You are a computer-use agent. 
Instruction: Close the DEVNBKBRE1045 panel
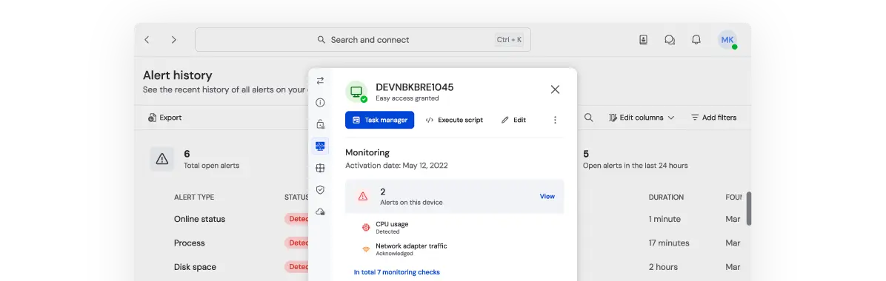point(555,89)
